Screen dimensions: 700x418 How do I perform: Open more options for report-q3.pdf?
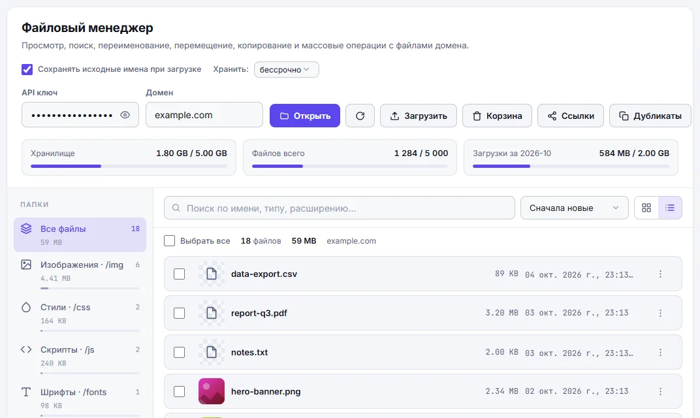660,313
